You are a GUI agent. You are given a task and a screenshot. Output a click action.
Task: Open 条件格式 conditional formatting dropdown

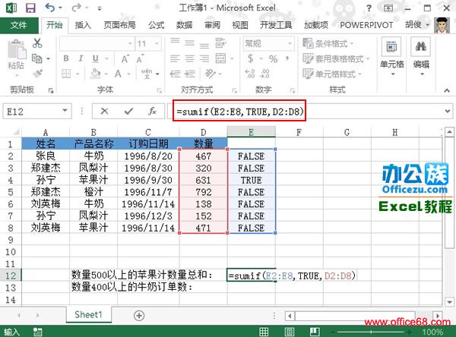click(x=328, y=43)
